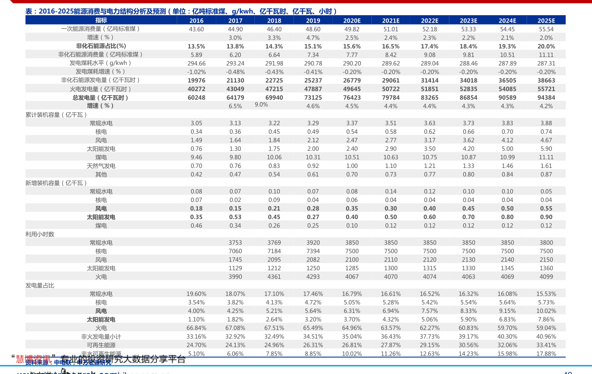Click the value '19976' in 2016 column
This screenshot has width=592, height=374.
tap(197, 80)
